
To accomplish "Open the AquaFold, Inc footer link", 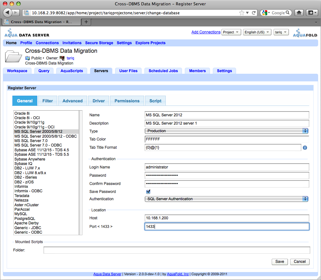I will pos(178,274).
